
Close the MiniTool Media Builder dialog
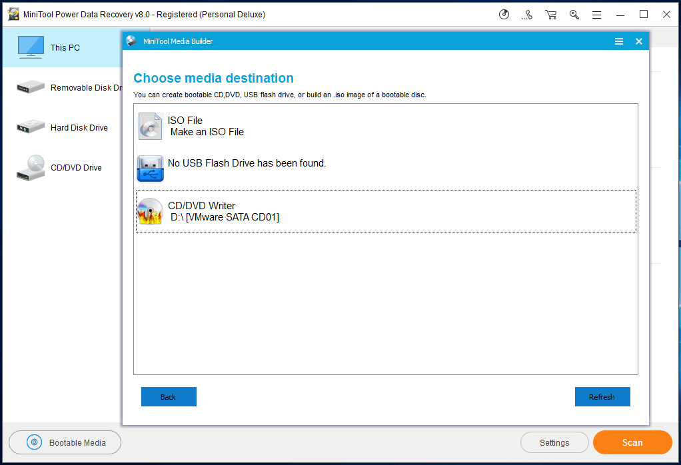pyautogui.click(x=639, y=41)
